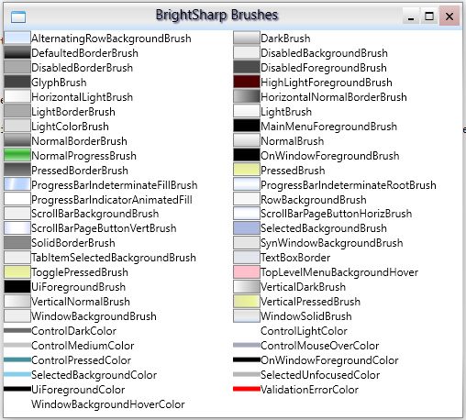Click ProgressBarIndeterminateRootBrush label
The width and height of the screenshot is (466, 420).
click(349, 185)
